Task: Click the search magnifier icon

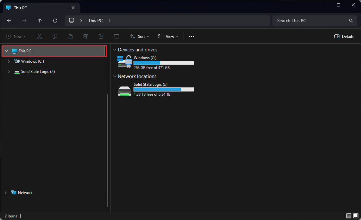Action: point(351,21)
